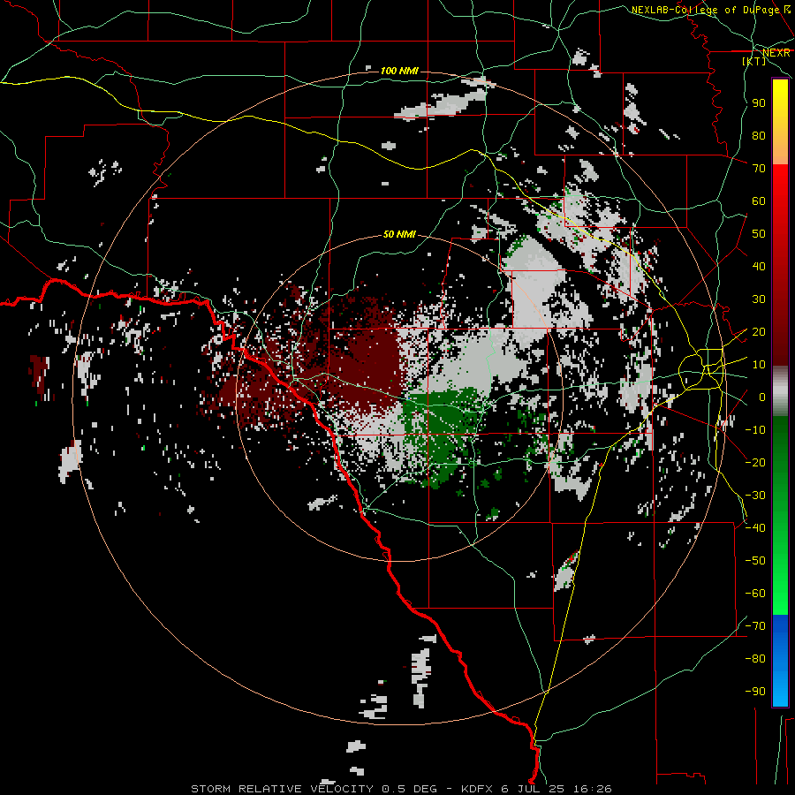Click the "50 NMI" range ring label
Viewport: 795px width, 795px height.
click(399, 234)
